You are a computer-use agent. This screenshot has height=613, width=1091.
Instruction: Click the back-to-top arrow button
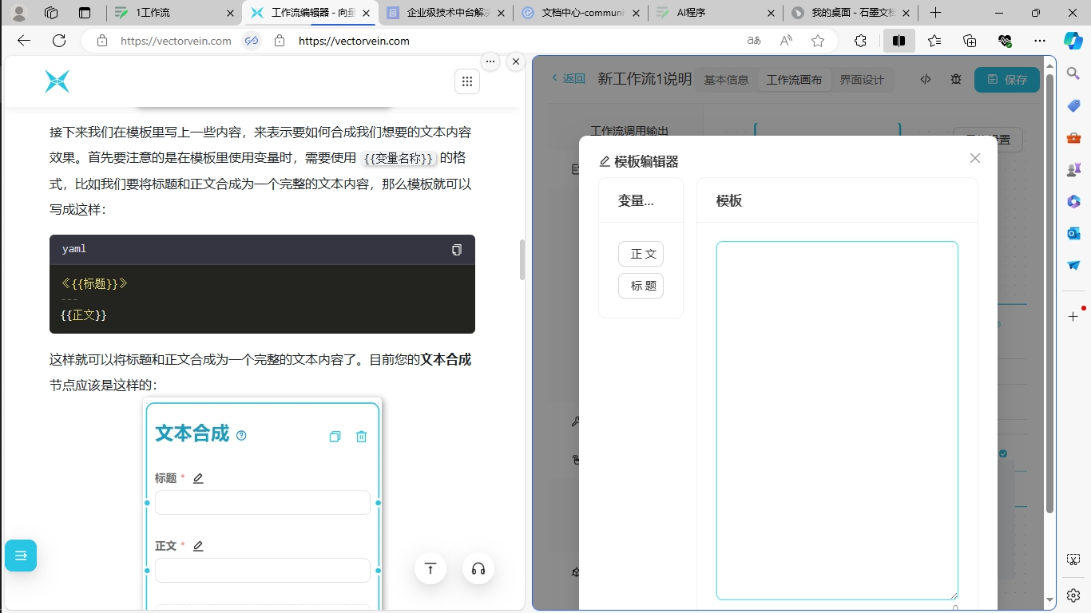point(430,568)
